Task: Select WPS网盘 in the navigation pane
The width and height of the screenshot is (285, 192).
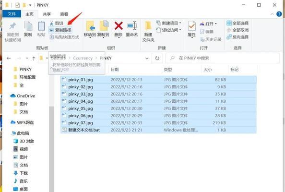Action: pyautogui.click(x=22, y=122)
